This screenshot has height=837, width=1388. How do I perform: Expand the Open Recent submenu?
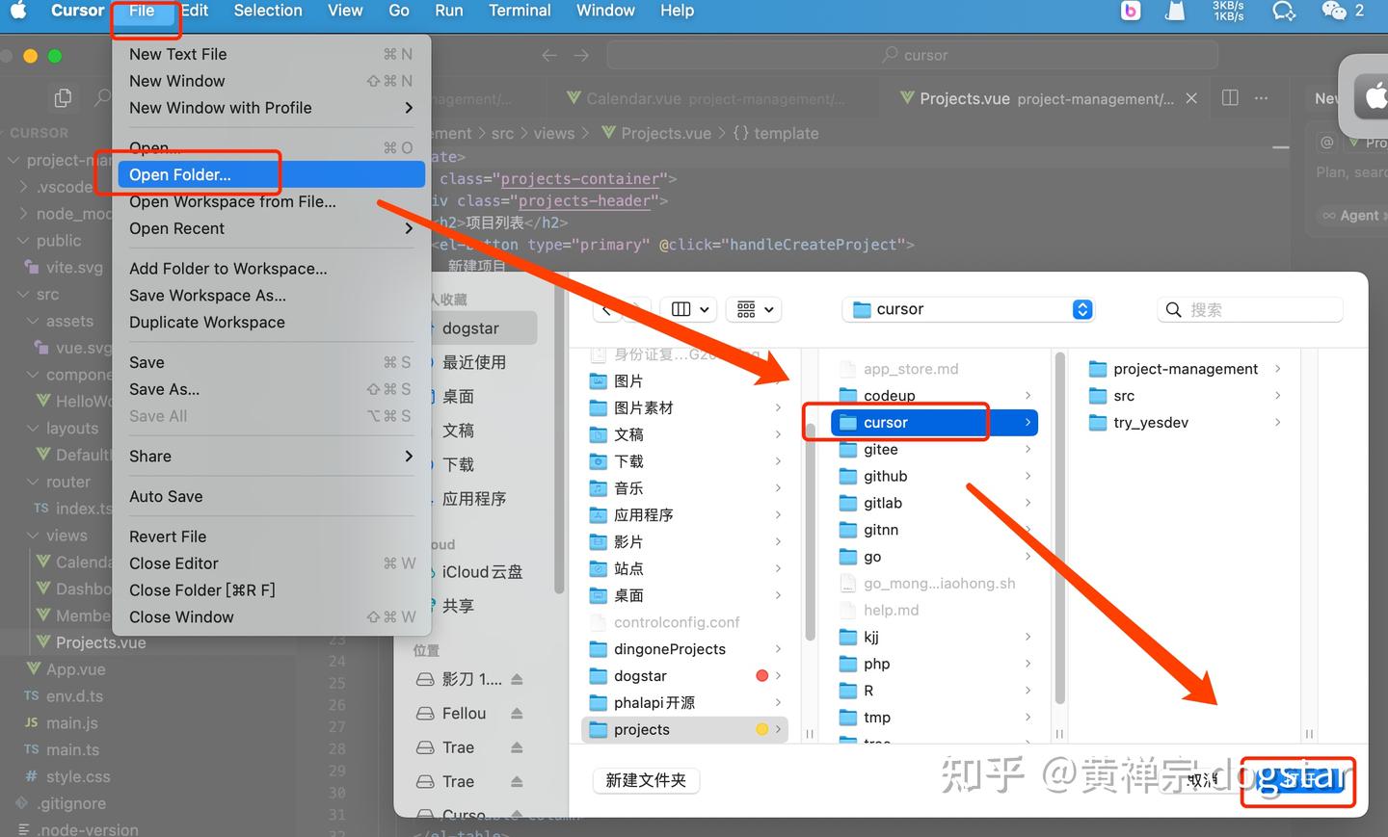[x=176, y=228]
